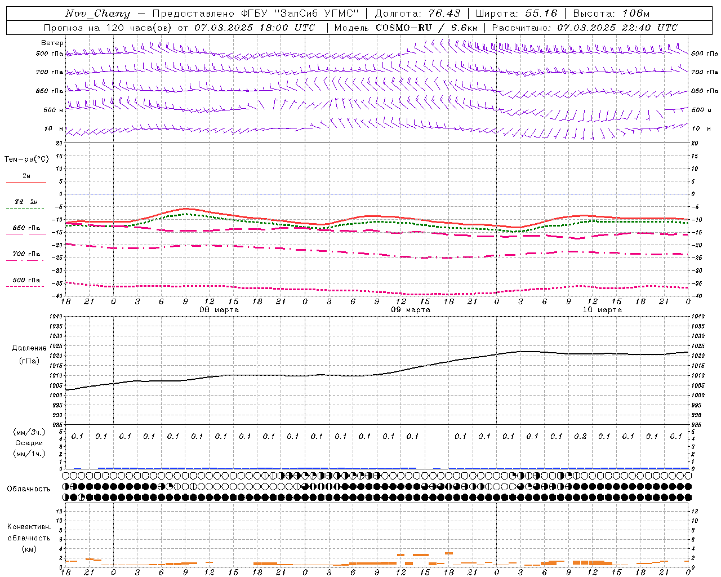The image size is (721, 577).
Task: Click the latitude value Широта: 55.16
Action: point(517,14)
